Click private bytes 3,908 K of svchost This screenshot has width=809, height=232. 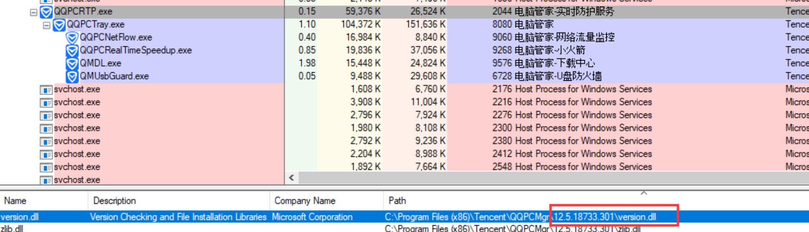365,102
